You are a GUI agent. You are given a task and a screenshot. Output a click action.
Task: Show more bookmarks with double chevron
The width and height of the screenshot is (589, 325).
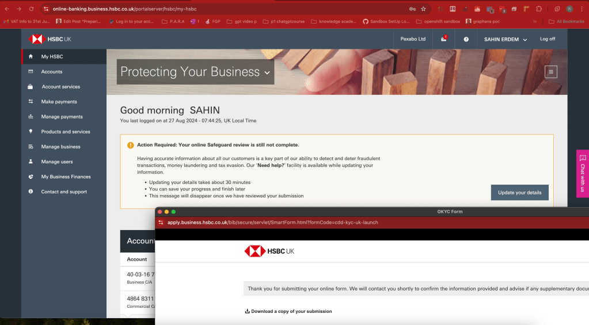535,21
